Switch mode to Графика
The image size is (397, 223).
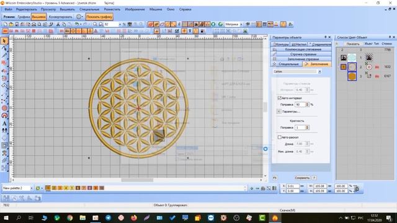(24, 17)
